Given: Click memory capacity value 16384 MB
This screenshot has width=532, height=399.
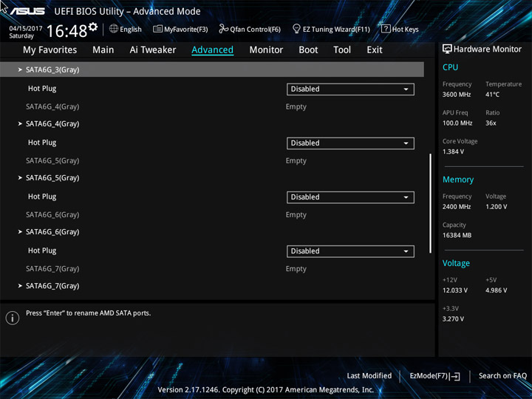Looking at the screenshot, I should click(x=457, y=236).
